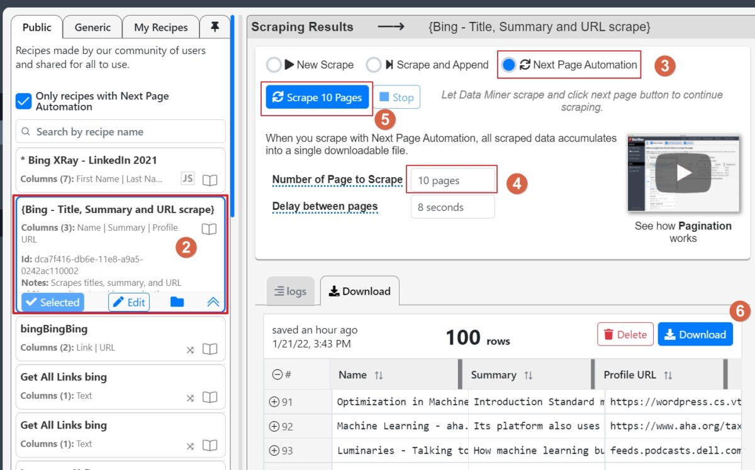Open the My Recipes tab
The height and width of the screenshot is (470, 755).
pyautogui.click(x=161, y=27)
